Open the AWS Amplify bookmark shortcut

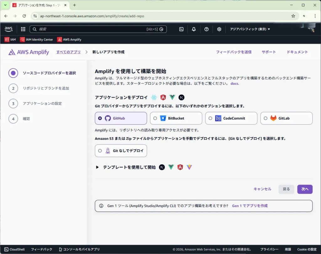[x=69, y=39]
